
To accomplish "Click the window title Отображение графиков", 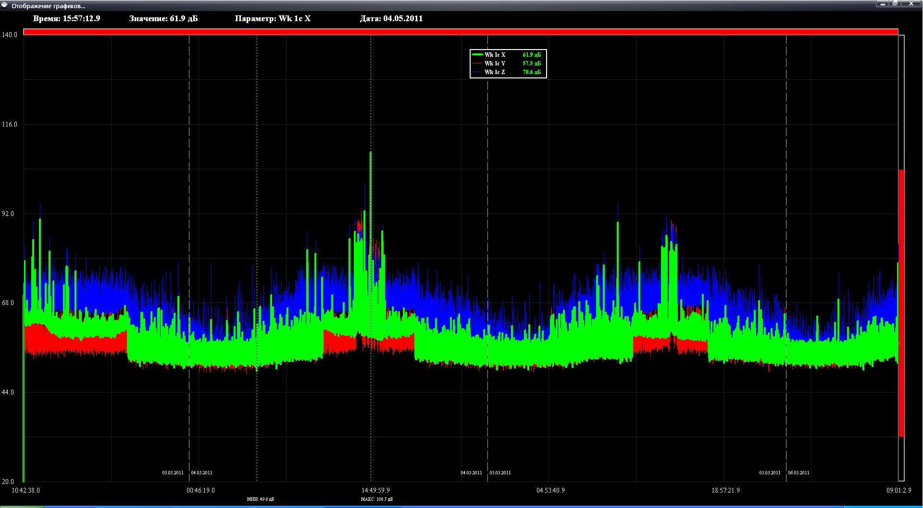I will pyautogui.click(x=49, y=6).
